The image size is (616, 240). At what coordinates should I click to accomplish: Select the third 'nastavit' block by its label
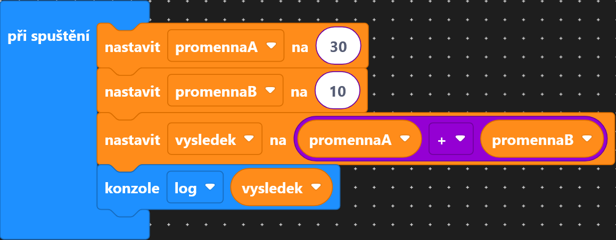(x=133, y=139)
